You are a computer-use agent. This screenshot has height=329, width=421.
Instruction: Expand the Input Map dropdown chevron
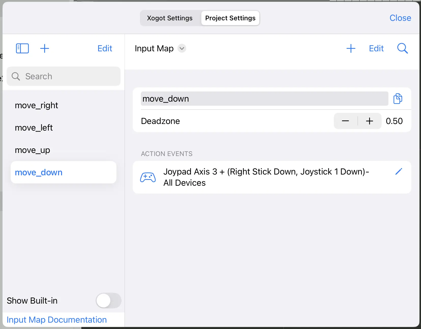(x=182, y=48)
